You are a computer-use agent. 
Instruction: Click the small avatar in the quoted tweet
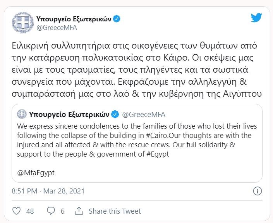pos(23,114)
